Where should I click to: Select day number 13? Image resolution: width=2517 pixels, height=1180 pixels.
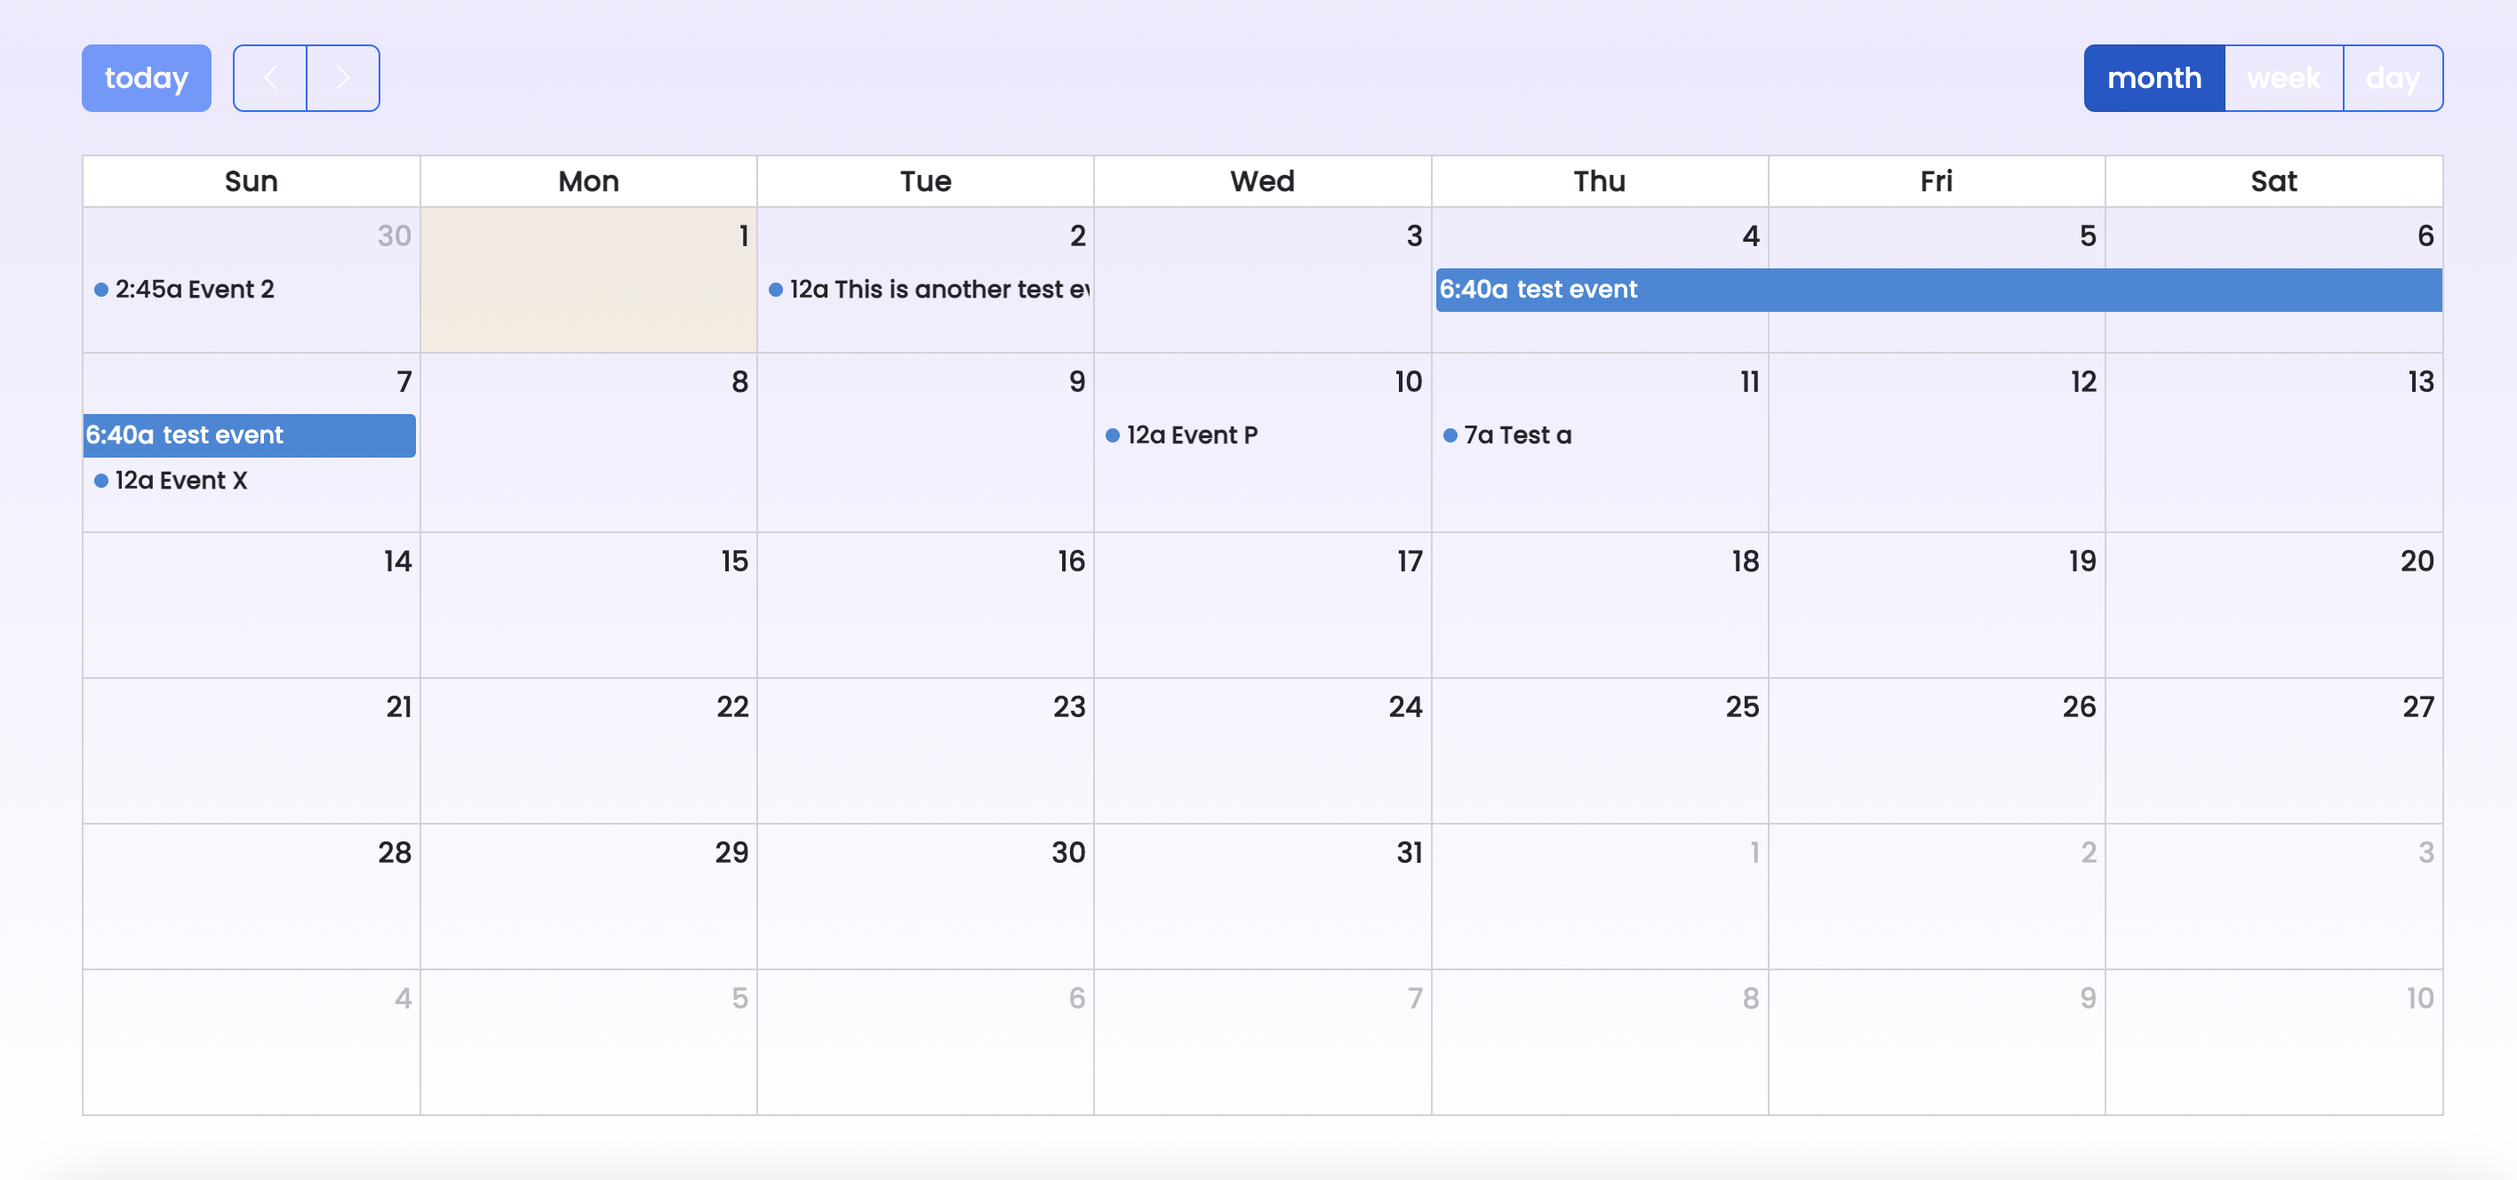[2420, 382]
